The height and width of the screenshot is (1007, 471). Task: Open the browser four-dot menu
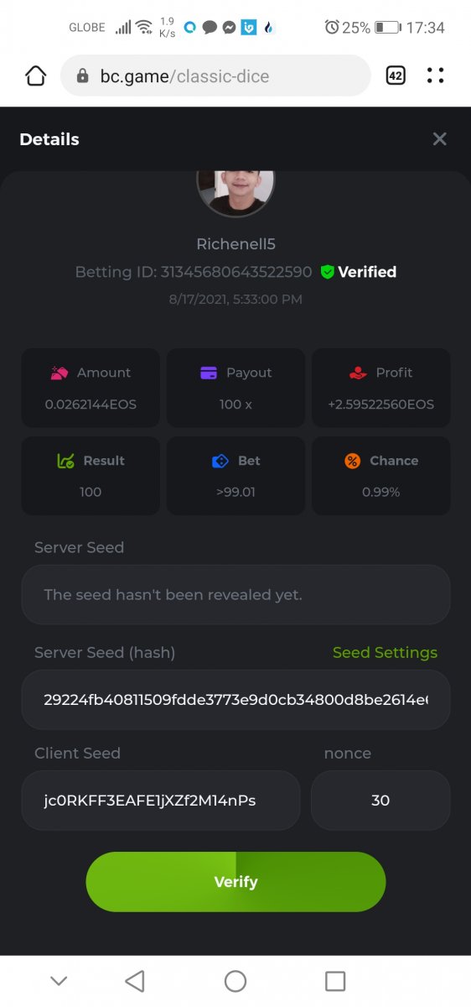(x=435, y=76)
